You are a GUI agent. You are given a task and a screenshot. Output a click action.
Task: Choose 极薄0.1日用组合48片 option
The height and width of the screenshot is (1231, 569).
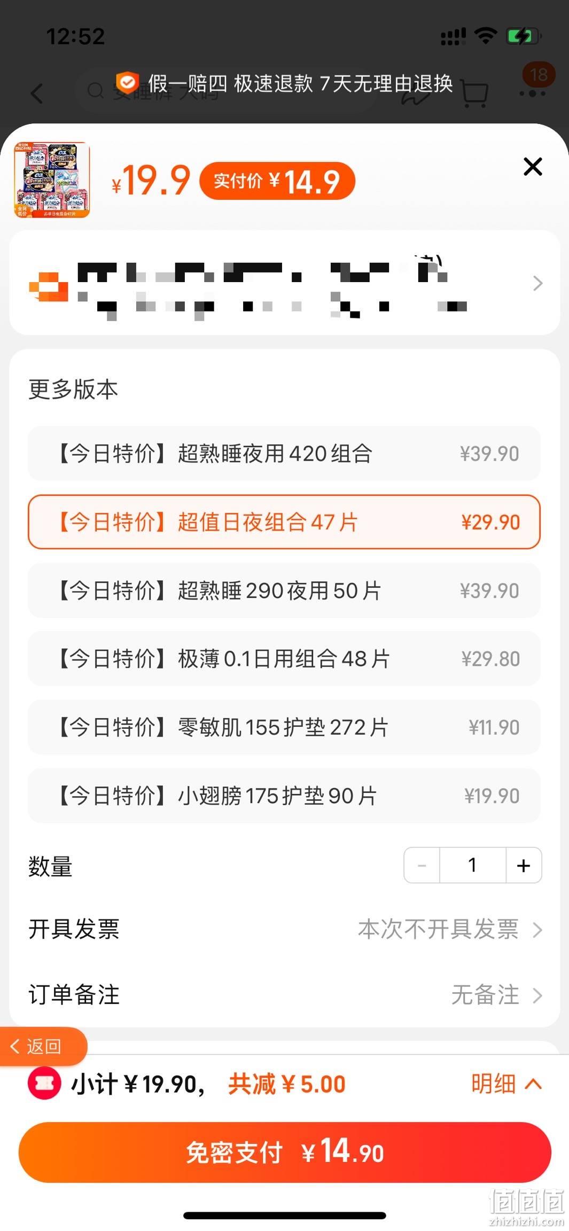(284, 659)
